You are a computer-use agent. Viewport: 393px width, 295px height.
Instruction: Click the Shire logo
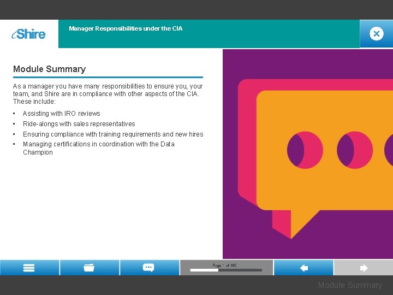tap(29, 34)
